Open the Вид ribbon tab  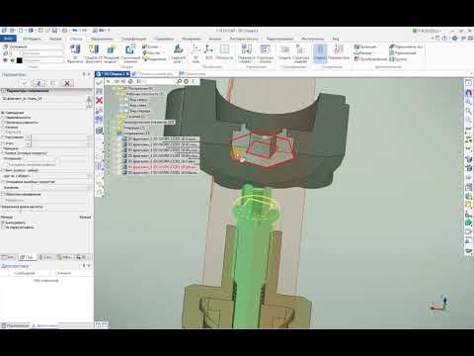335,39
